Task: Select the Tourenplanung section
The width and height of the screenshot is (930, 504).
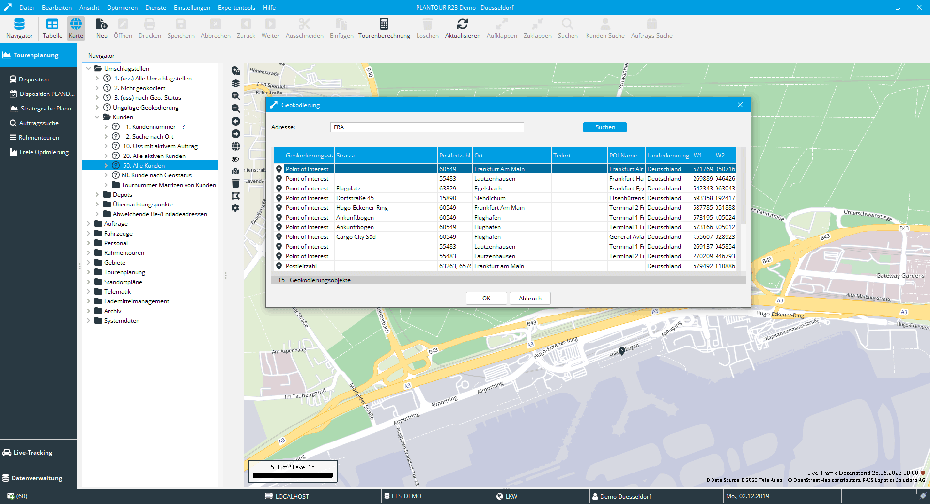Action: tap(39, 55)
